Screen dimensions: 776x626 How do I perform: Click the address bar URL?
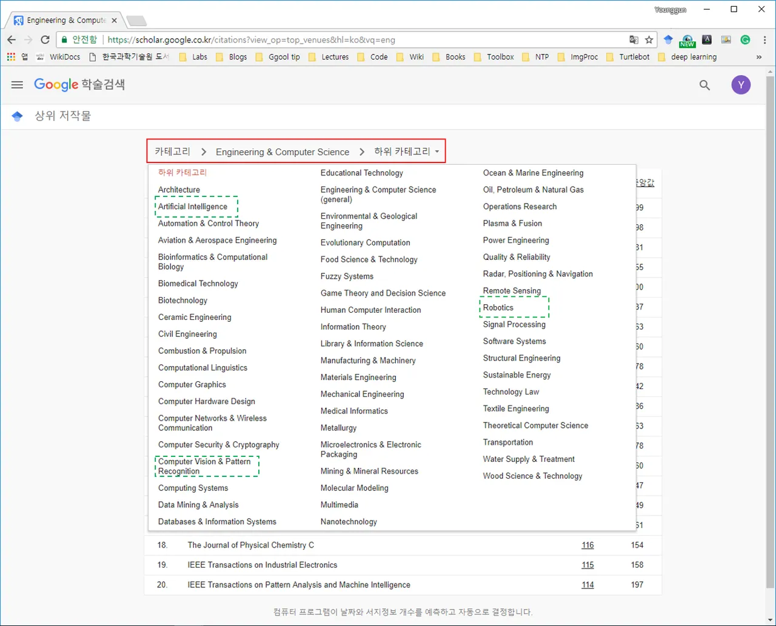251,40
